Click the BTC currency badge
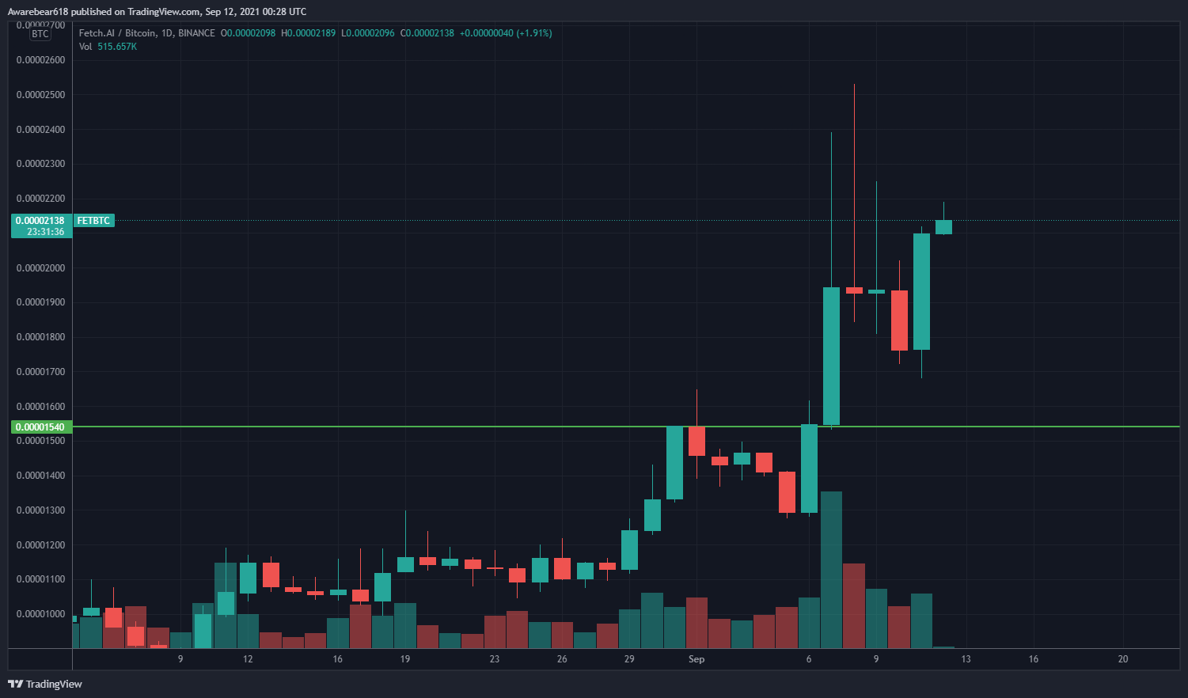This screenshot has height=698, width=1188. coord(40,34)
